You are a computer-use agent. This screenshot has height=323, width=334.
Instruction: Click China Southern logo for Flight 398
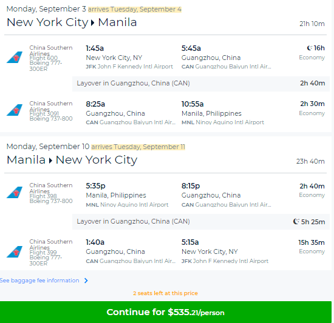pos(15,192)
